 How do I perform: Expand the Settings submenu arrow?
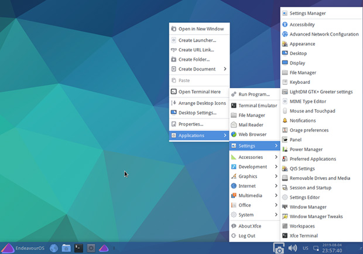[276, 145]
